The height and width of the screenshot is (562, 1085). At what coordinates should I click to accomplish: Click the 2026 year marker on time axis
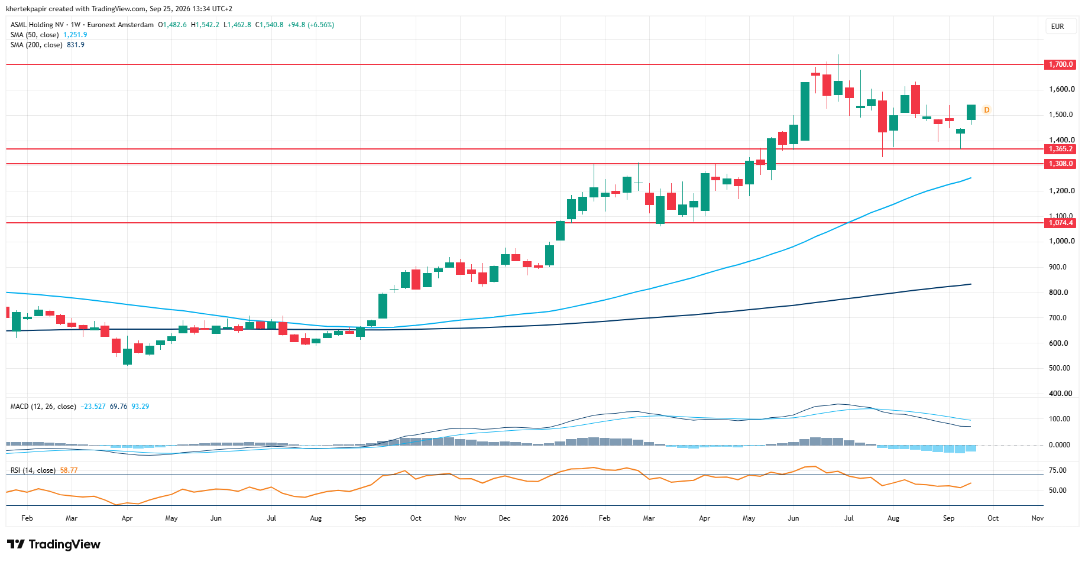560,518
